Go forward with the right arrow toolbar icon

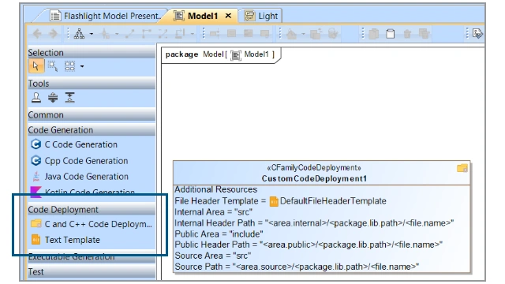point(53,33)
